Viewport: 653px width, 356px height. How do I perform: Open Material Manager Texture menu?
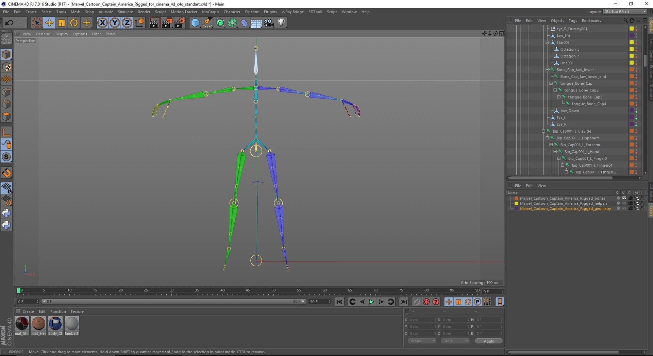pos(77,311)
